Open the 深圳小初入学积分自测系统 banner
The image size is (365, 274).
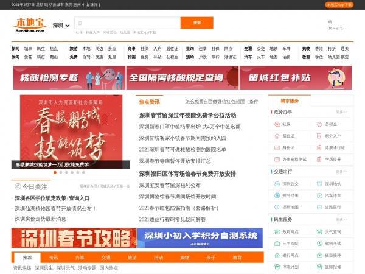(x=200, y=238)
